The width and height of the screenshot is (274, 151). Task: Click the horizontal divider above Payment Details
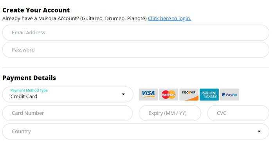click(135, 68)
